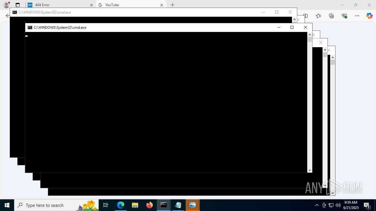Image resolution: width=376 pixels, height=211 pixels.
Task: Focus the front cmd.exe title bar text
Action: pyautogui.click(x=60, y=28)
